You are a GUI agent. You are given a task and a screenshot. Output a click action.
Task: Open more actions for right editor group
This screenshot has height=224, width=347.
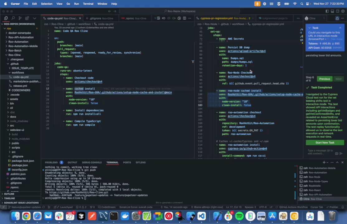tap(298, 18)
